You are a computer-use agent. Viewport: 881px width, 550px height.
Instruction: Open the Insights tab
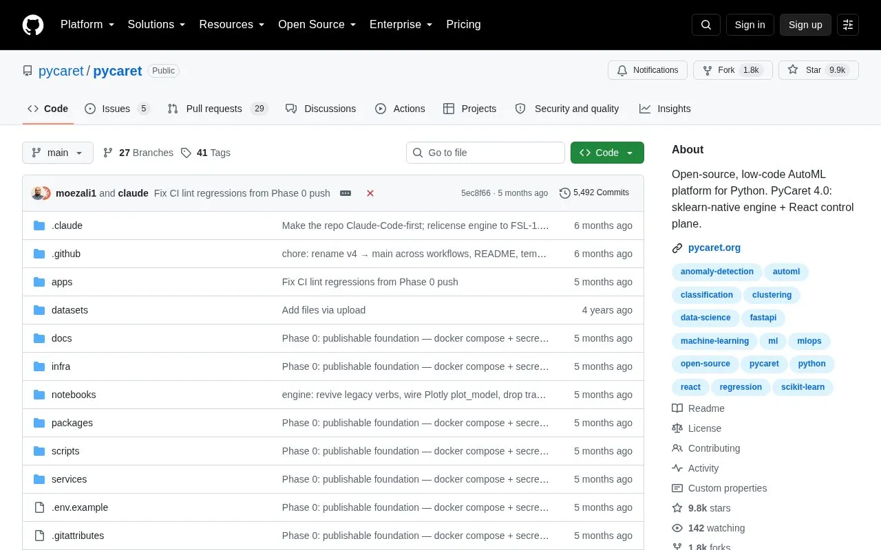[x=665, y=109]
